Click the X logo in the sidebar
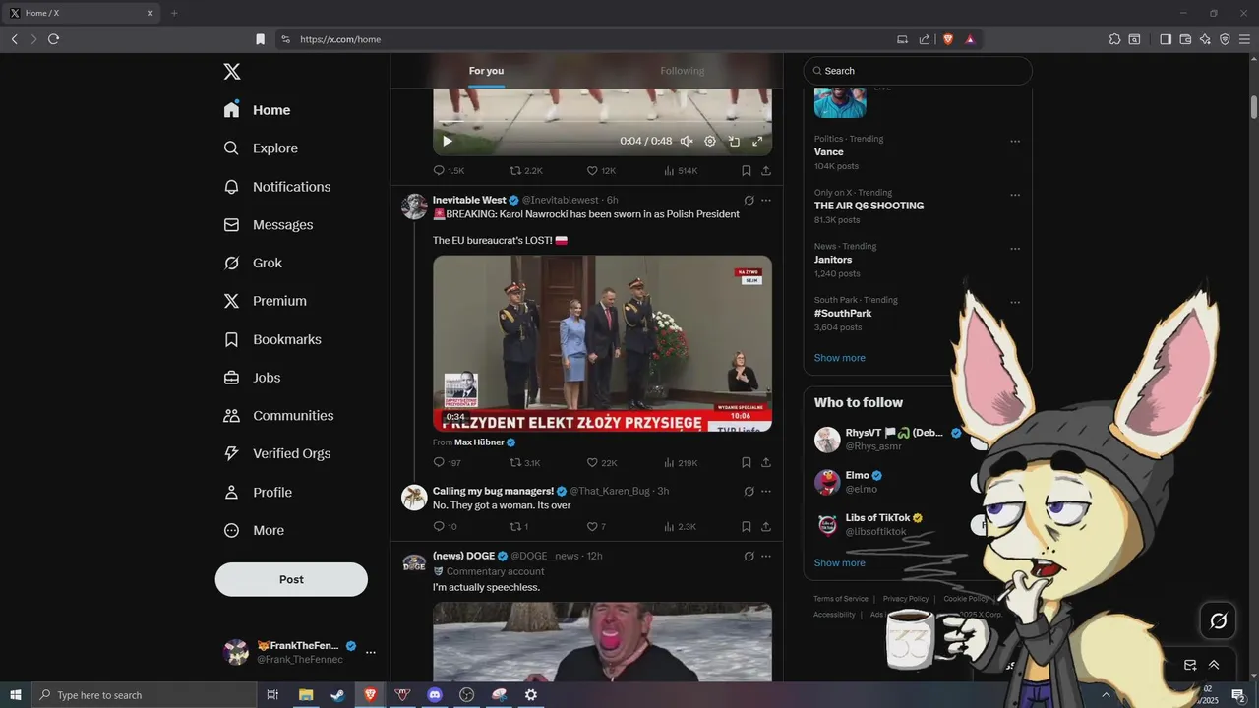 click(232, 71)
